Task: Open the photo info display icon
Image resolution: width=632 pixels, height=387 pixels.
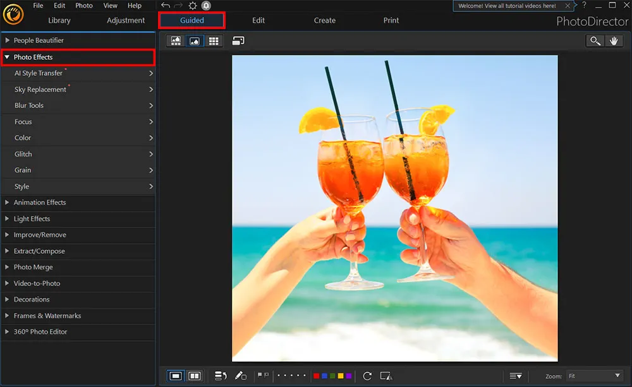Action: 220,376
